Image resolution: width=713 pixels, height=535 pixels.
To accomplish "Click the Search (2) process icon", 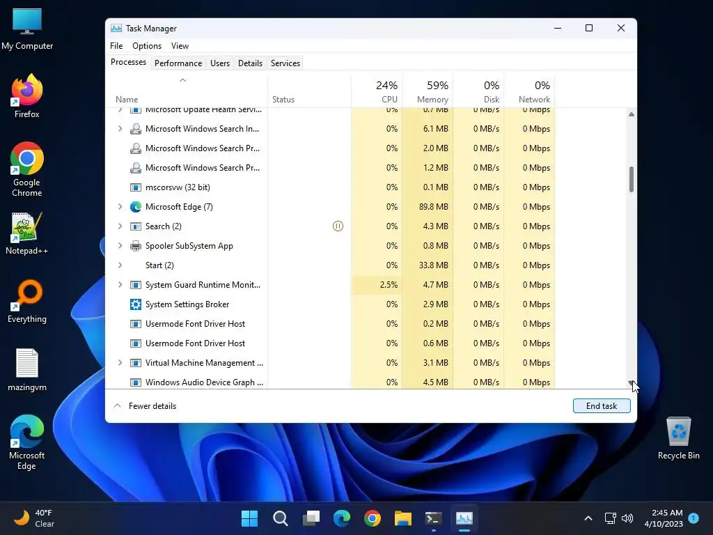I will (x=136, y=226).
